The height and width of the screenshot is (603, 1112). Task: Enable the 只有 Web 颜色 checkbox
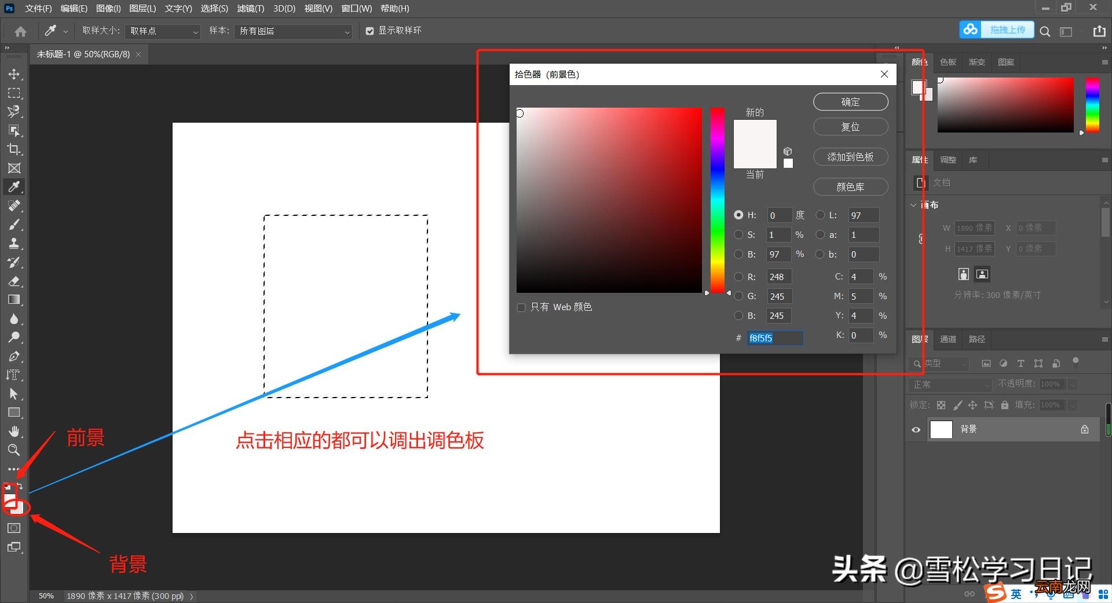point(521,307)
